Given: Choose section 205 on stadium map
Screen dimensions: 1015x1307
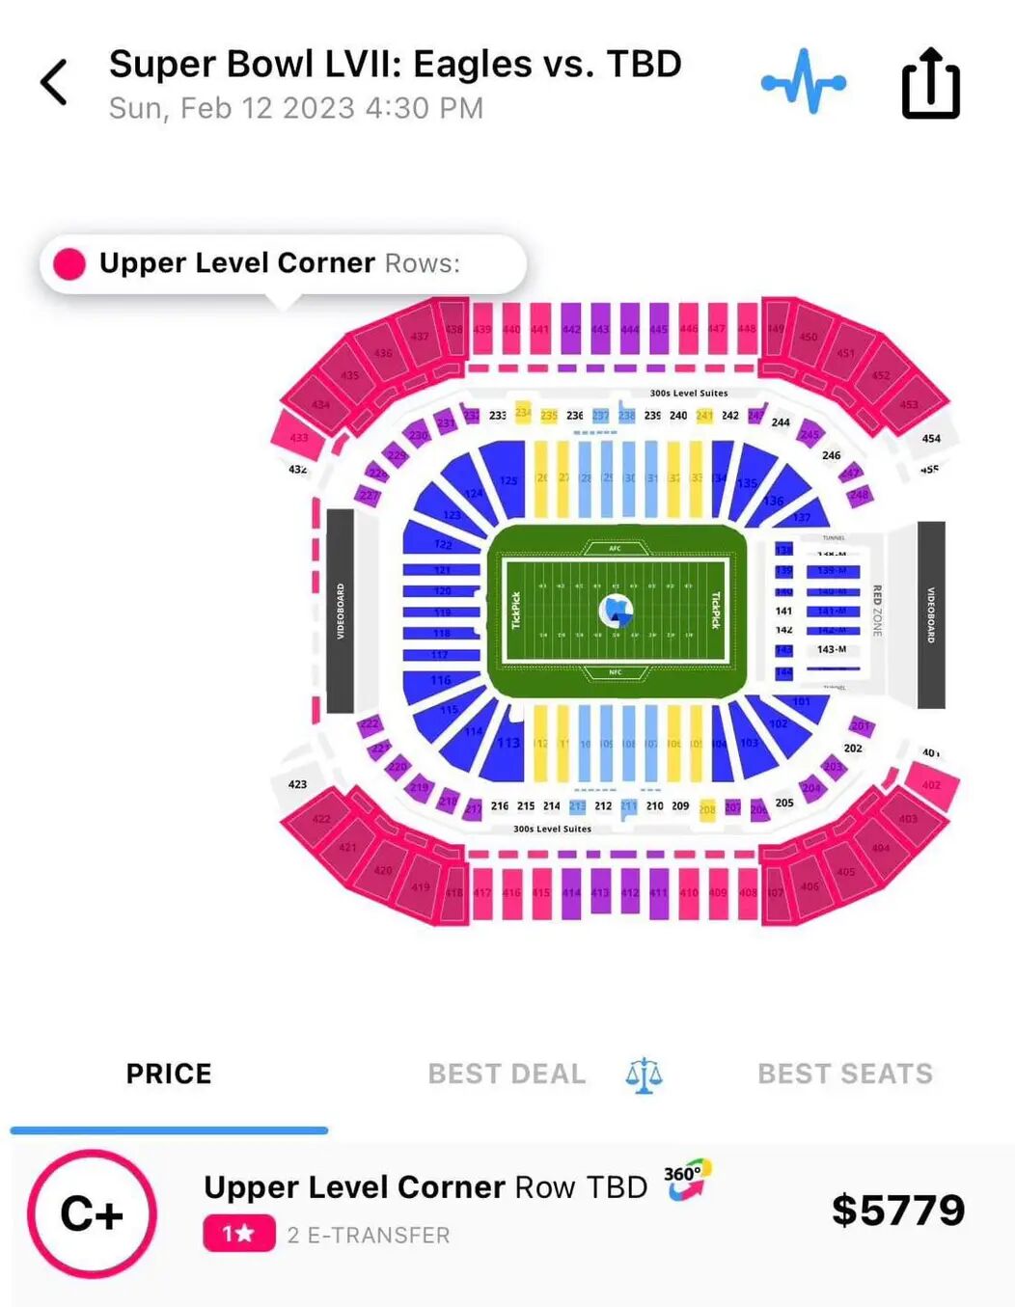Looking at the screenshot, I should tap(784, 803).
